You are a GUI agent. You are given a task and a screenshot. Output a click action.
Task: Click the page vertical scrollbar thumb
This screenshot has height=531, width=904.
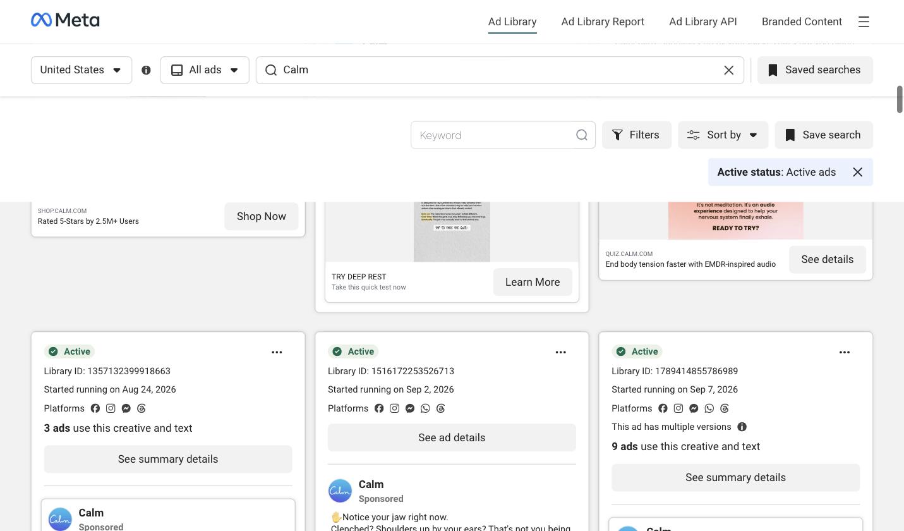(900, 99)
